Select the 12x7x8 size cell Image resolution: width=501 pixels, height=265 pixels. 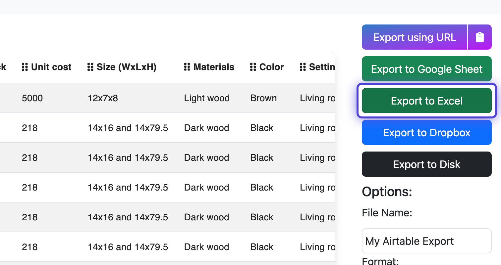103,98
